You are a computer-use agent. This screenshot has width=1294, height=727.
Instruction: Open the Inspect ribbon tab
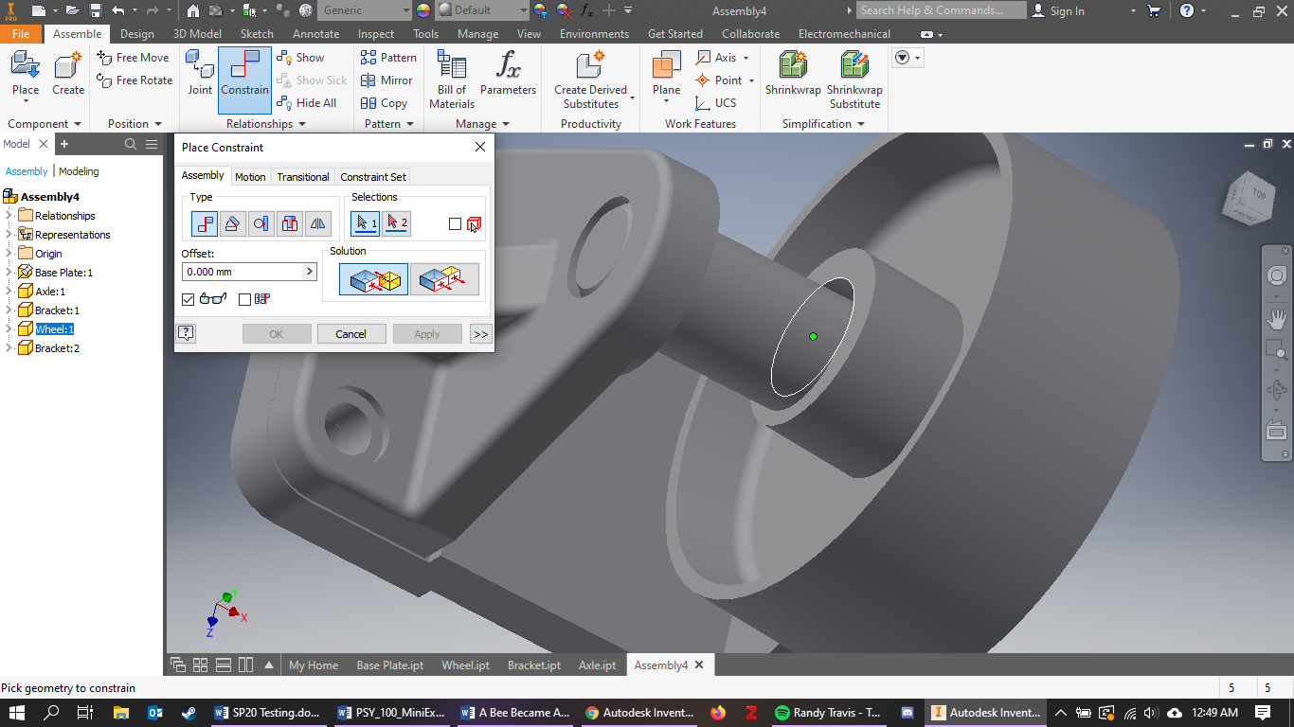coord(376,34)
